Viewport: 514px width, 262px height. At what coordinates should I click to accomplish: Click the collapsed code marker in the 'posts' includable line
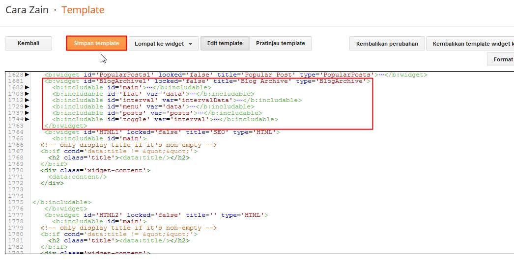[200, 113]
